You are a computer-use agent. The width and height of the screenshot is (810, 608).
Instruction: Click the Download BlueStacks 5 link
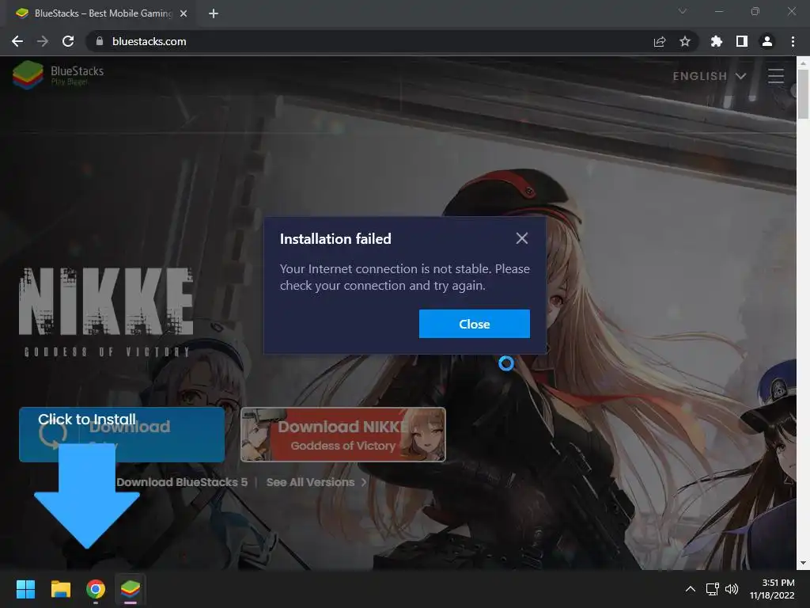click(182, 482)
